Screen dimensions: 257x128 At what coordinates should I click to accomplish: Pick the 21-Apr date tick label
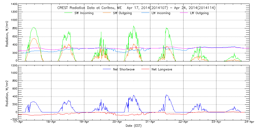150,122
